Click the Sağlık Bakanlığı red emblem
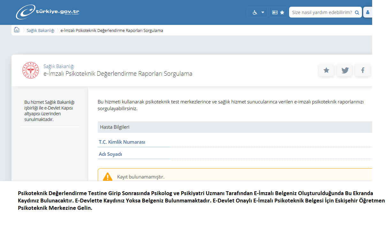Screen dimensions: 391x228 point(31,70)
